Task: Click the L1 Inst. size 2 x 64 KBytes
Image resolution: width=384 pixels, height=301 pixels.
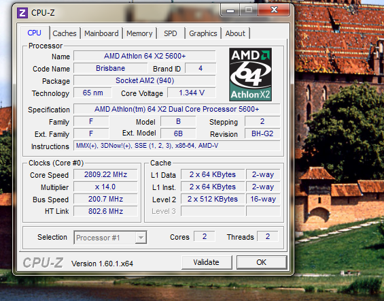Action: click(x=213, y=187)
